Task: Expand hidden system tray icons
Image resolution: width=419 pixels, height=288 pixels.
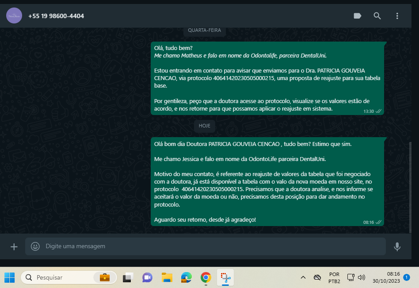Action: 303,277
